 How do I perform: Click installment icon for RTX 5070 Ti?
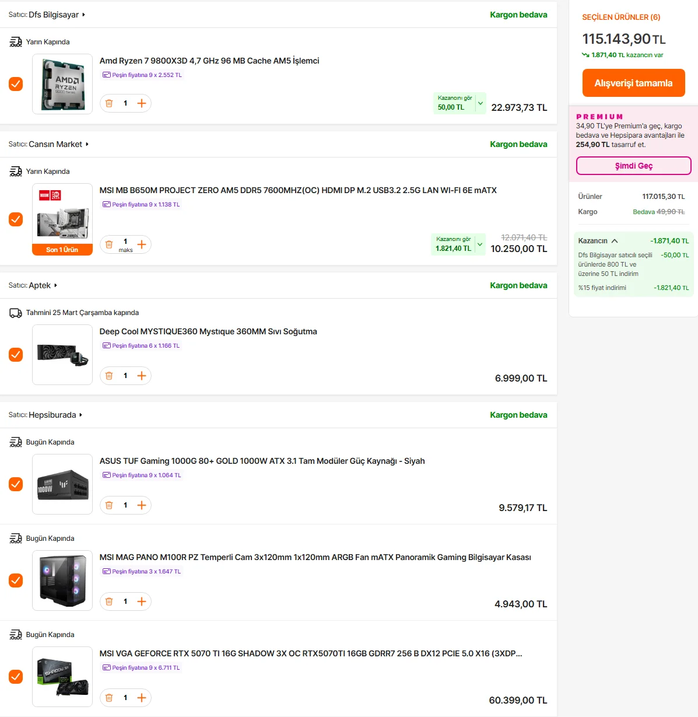click(x=107, y=668)
